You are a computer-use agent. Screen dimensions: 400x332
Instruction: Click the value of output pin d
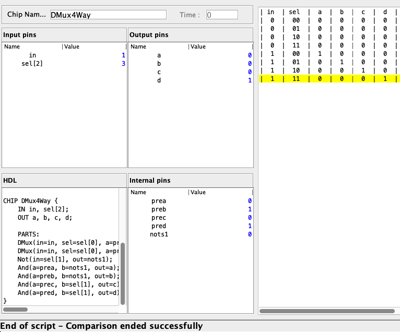pyautogui.click(x=250, y=80)
